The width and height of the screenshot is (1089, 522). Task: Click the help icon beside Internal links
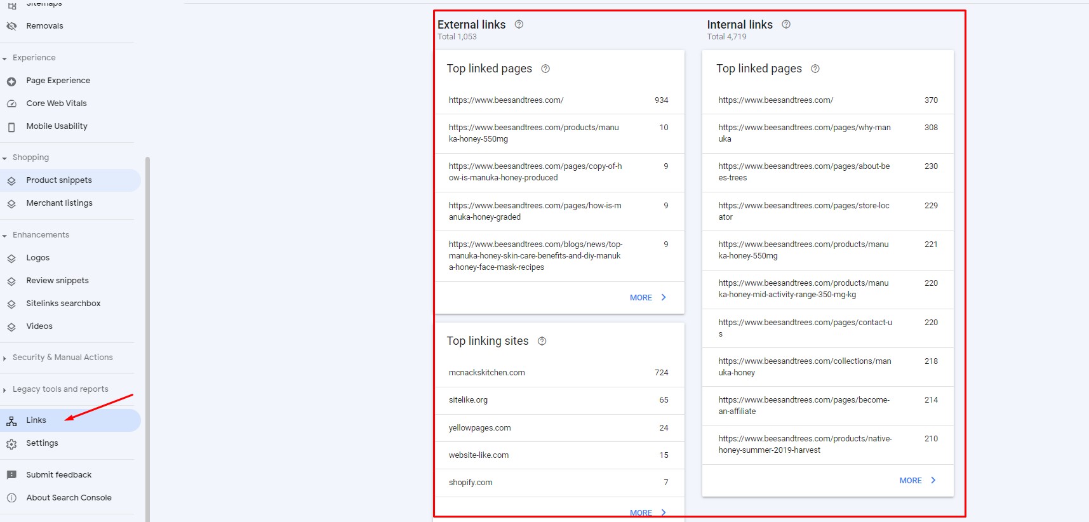pyautogui.click(x=786, y=24)
